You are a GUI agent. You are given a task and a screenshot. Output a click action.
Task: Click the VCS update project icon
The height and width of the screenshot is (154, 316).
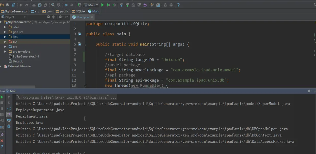pos(121,5)
